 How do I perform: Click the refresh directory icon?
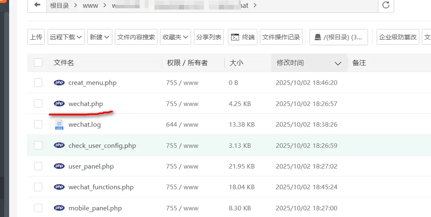click(386, 5)
